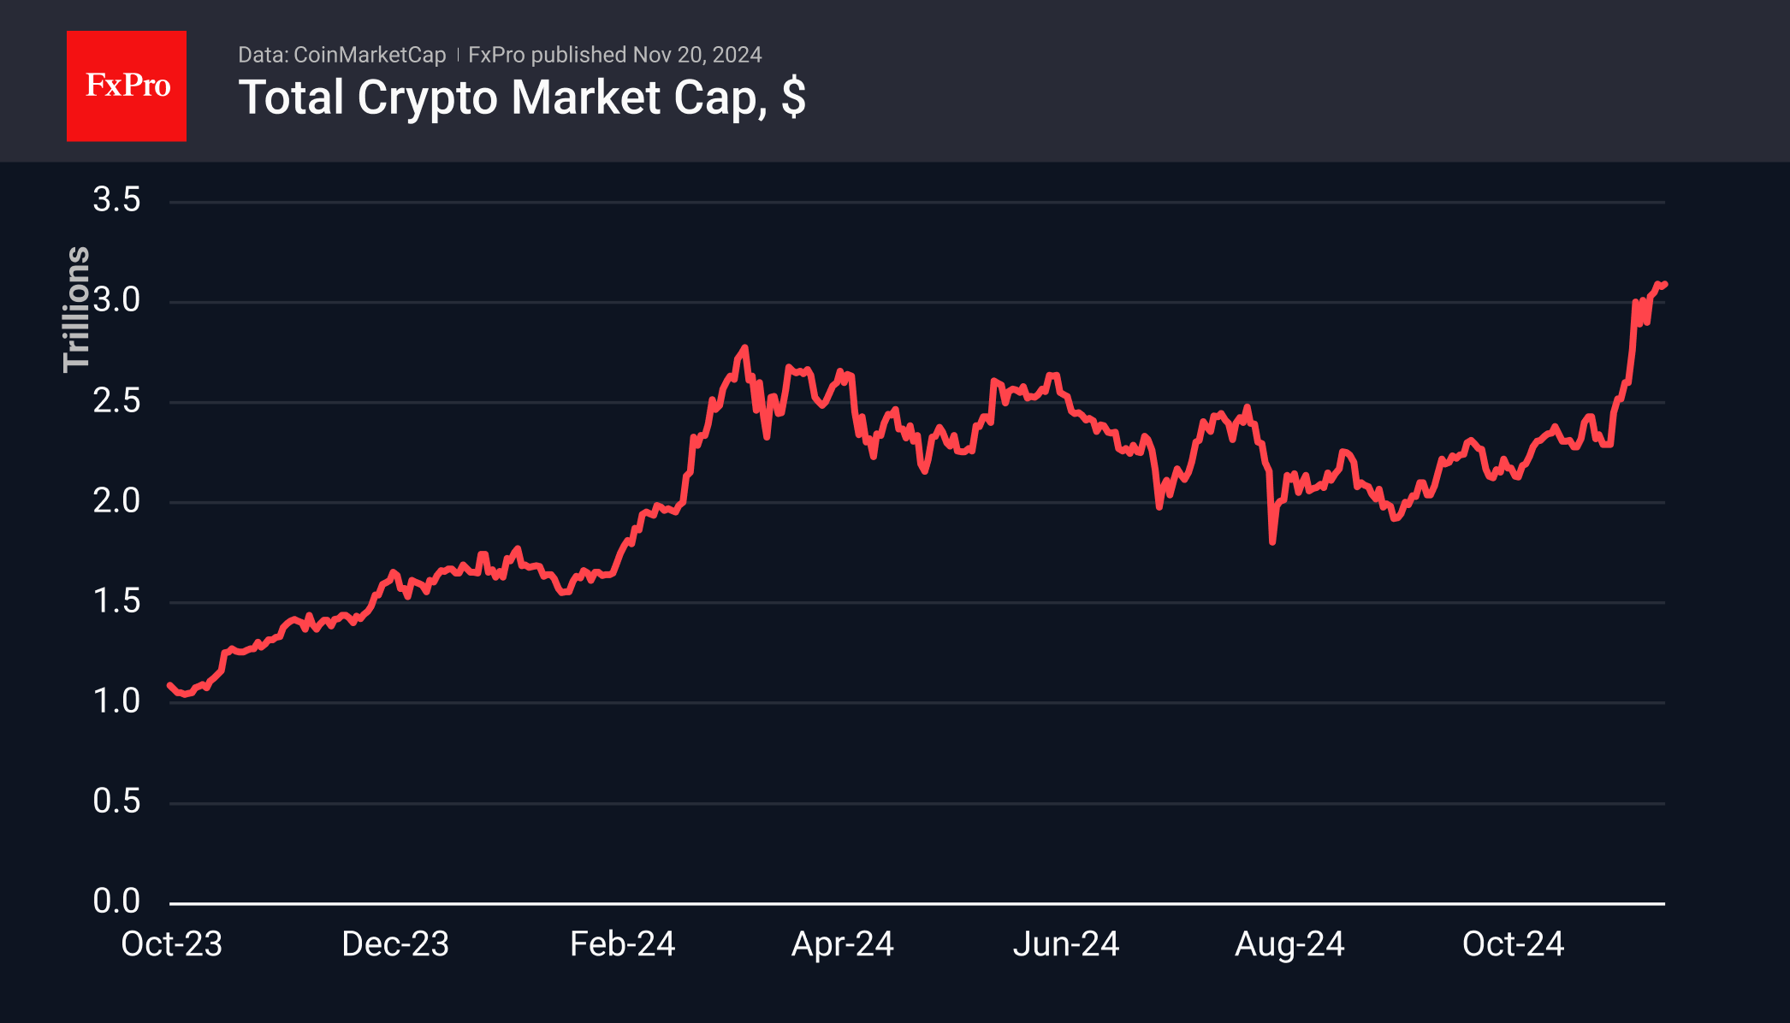Click the 0.5 y-axis tick label
The height and width of the screenshot is (1023, 1790).
116,801
